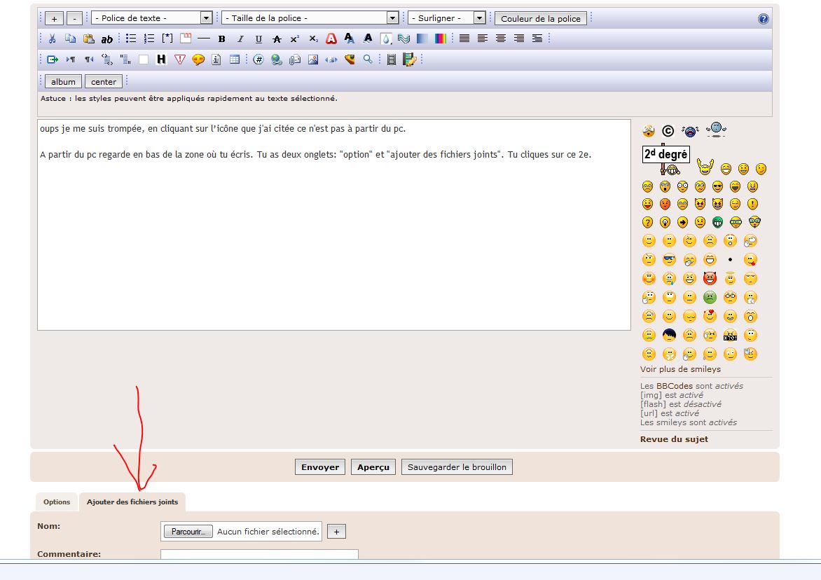Image resolution: width=821 pixels, height=580 pixels.
Task: Open the Surligner highlight dropdown
Action: [x=446, y=18]
